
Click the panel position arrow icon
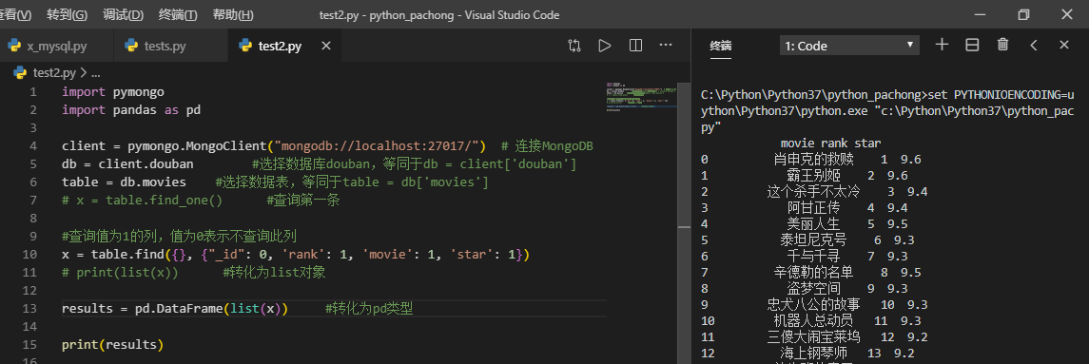pyautogui.click(x=1034, y=46)
